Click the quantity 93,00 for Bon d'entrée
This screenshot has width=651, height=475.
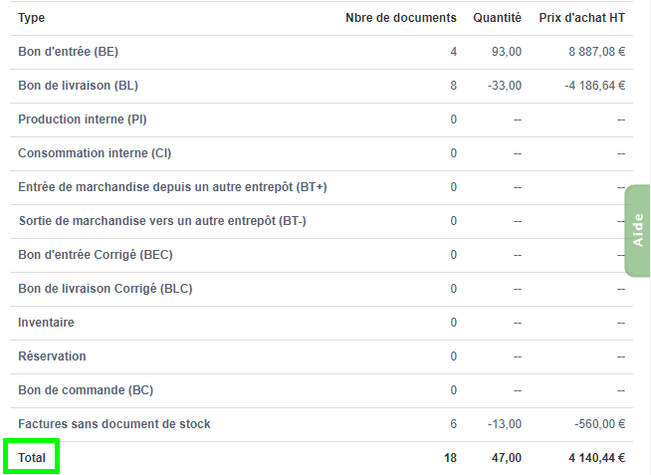pos(507,52)
